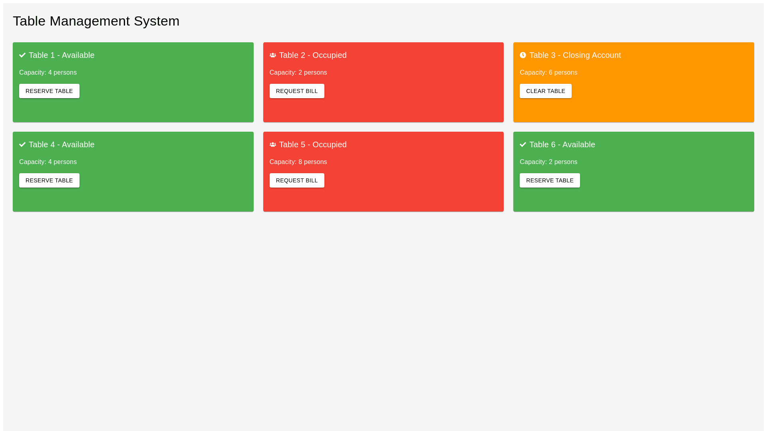Request the bill for Table 2
The image size is (767, 431).
pos(297,91)
